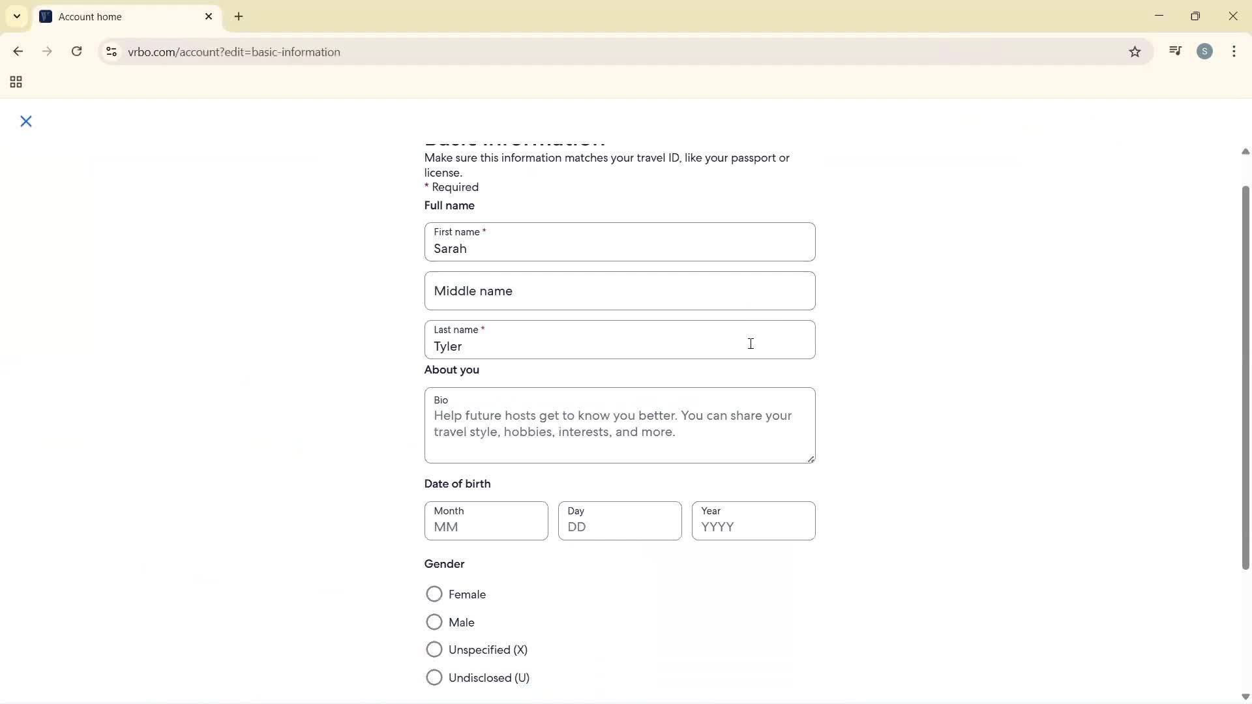Select Unspecified (X) gender choice
1252x704 pixels.
click(434, 649)
